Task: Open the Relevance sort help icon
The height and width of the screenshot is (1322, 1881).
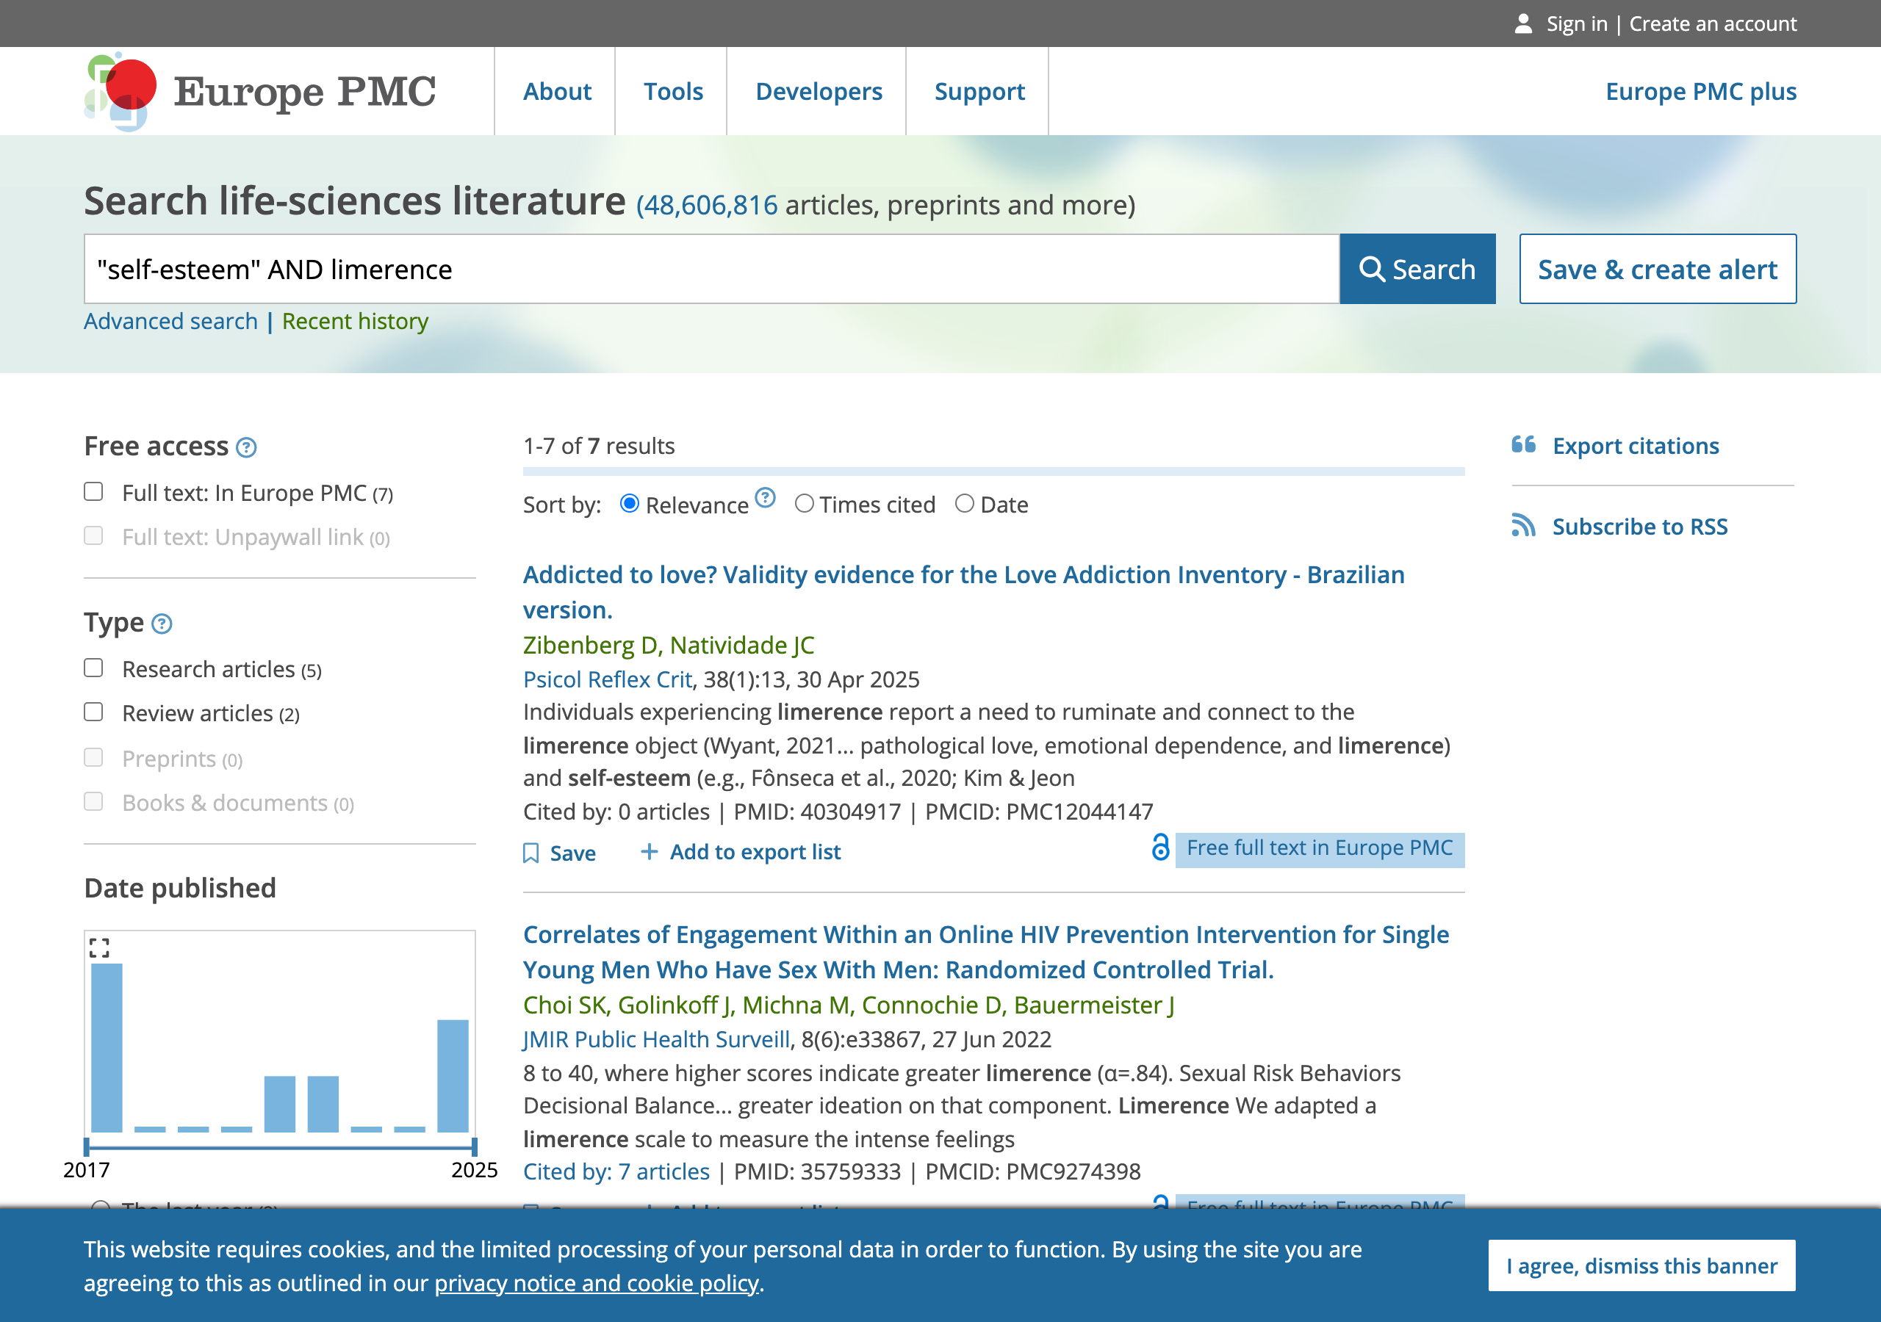Action: 765,497
